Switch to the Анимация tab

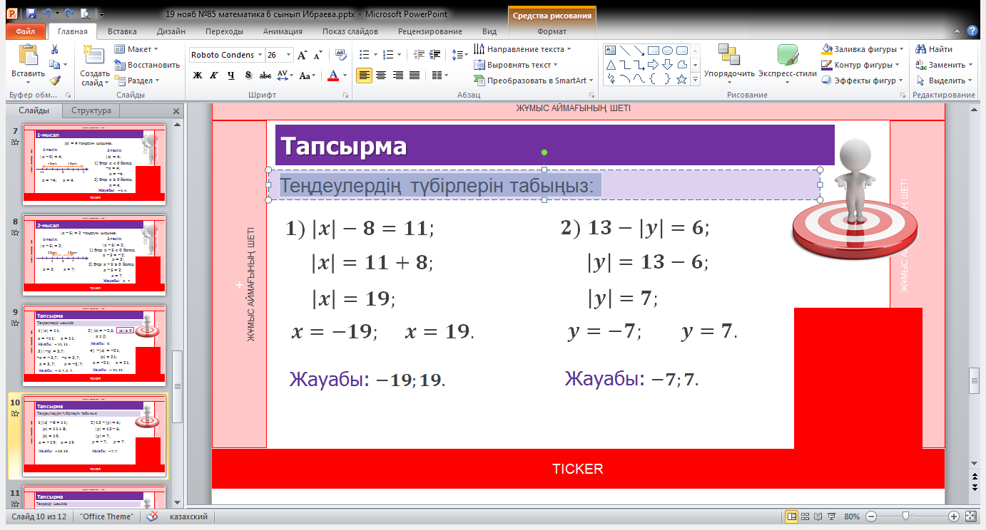pos(283,31)
